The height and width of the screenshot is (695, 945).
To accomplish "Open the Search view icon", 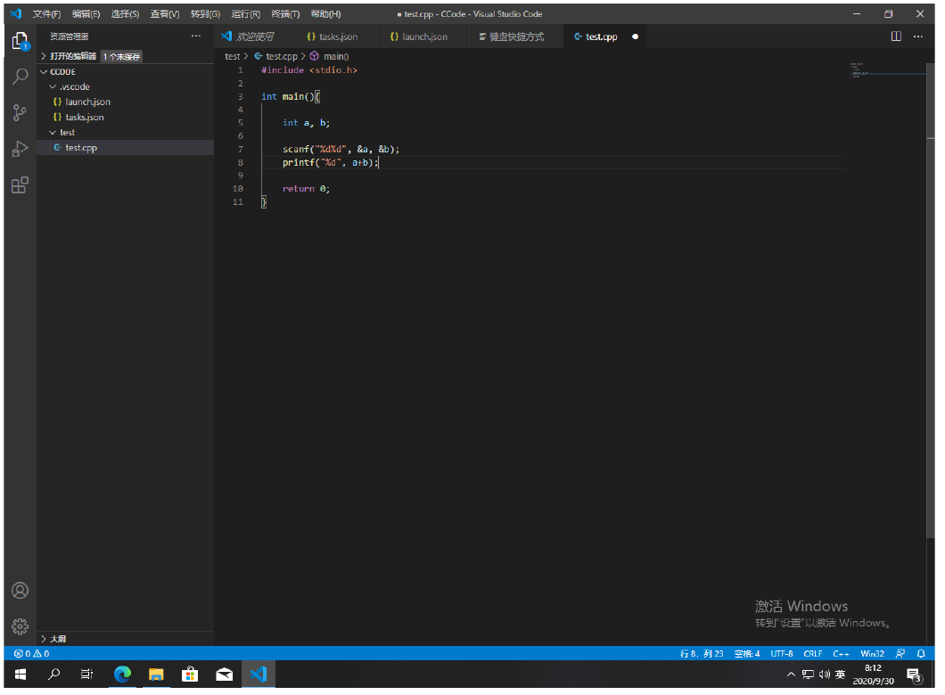I will 20,77.
